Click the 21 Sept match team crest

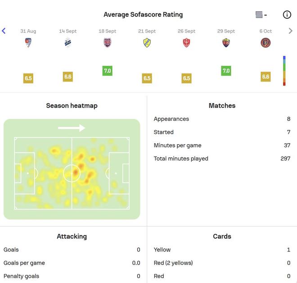[147, 43]
